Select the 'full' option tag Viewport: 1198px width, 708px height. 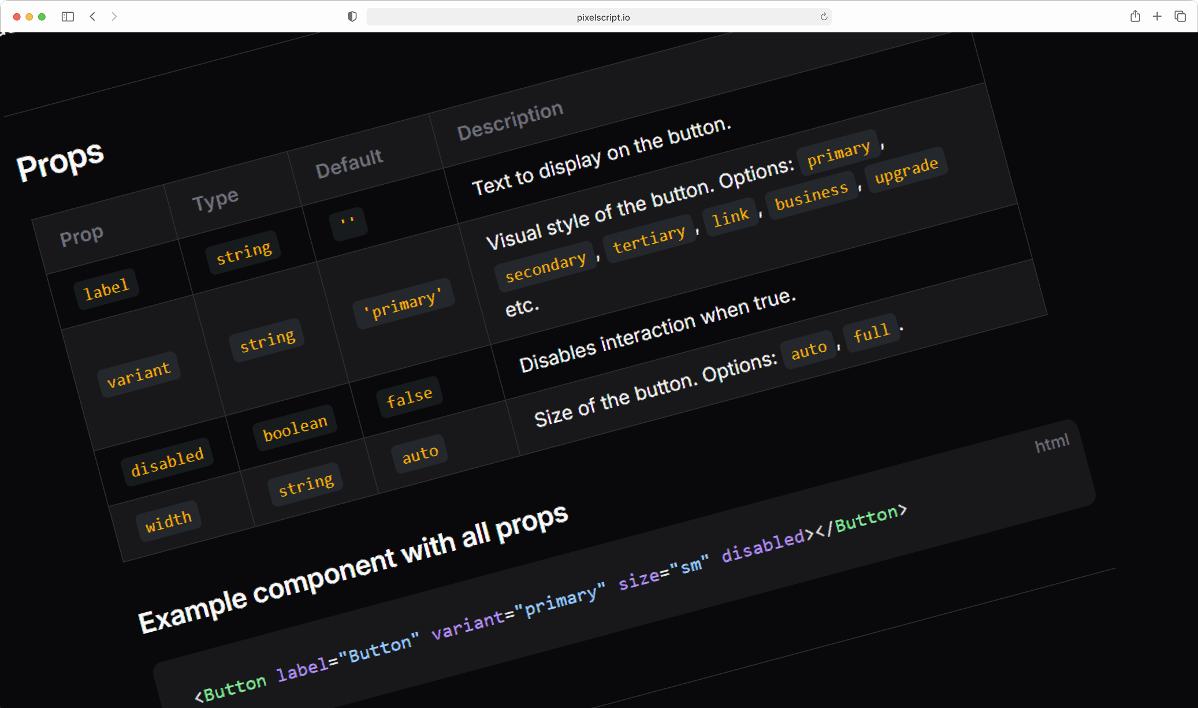(872, 333)
